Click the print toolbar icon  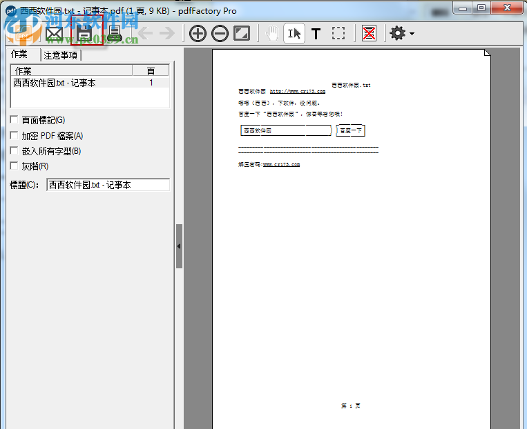(115, 34)
